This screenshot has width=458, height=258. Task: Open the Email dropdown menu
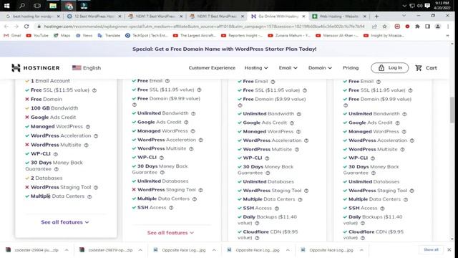tap(288, 68)
